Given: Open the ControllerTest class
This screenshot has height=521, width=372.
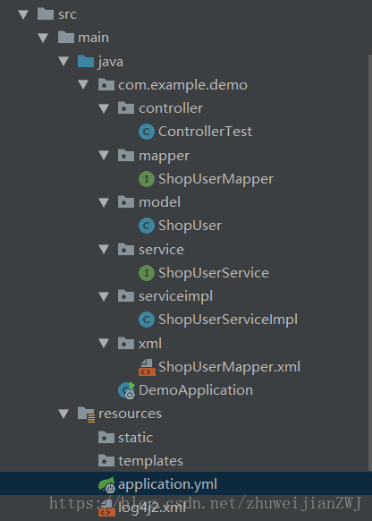Looking at the screenshot, I should [x=205, y=132].
